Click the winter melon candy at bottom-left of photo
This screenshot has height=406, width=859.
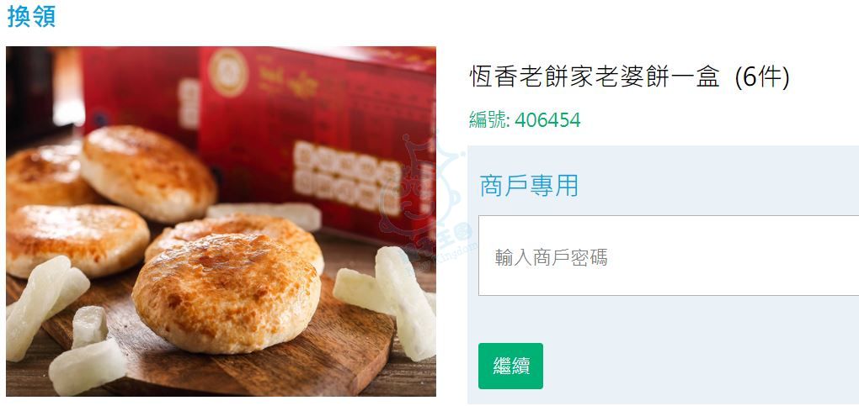(x=88, y=366)
